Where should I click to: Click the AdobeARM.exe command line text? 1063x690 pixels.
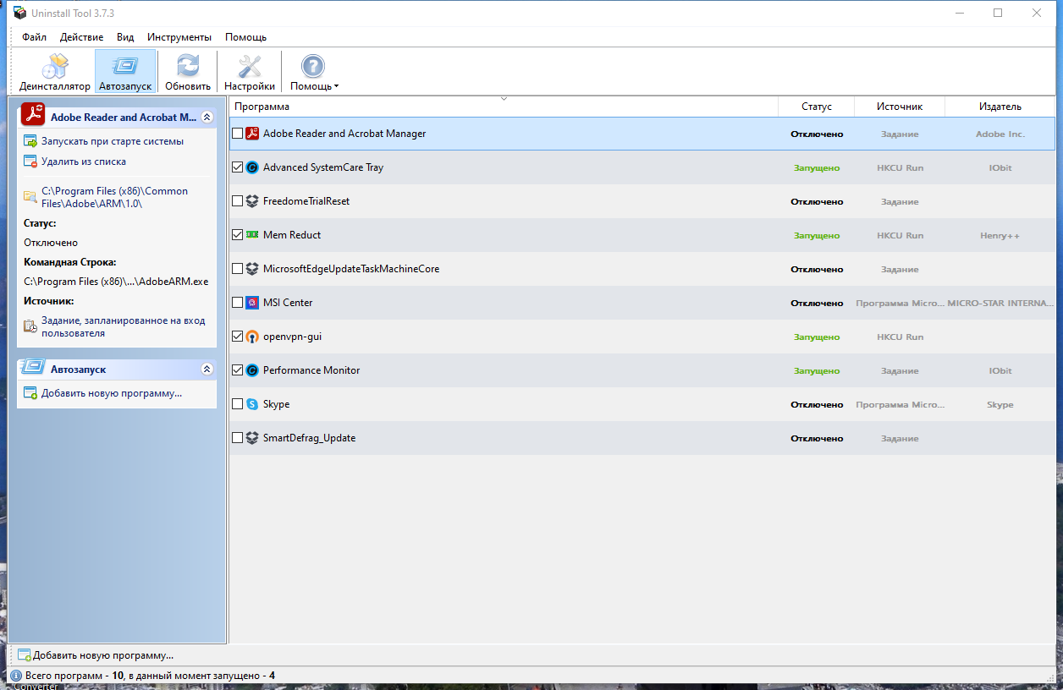(x=116, y=282)
